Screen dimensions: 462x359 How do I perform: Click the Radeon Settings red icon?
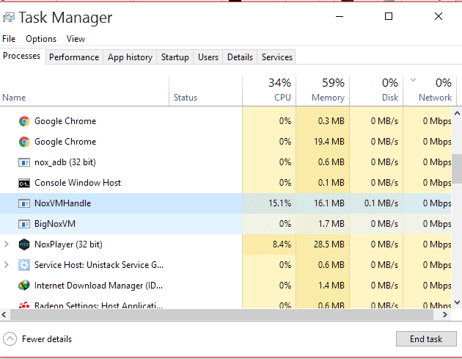pyautogui.click(x=24, y=305)
